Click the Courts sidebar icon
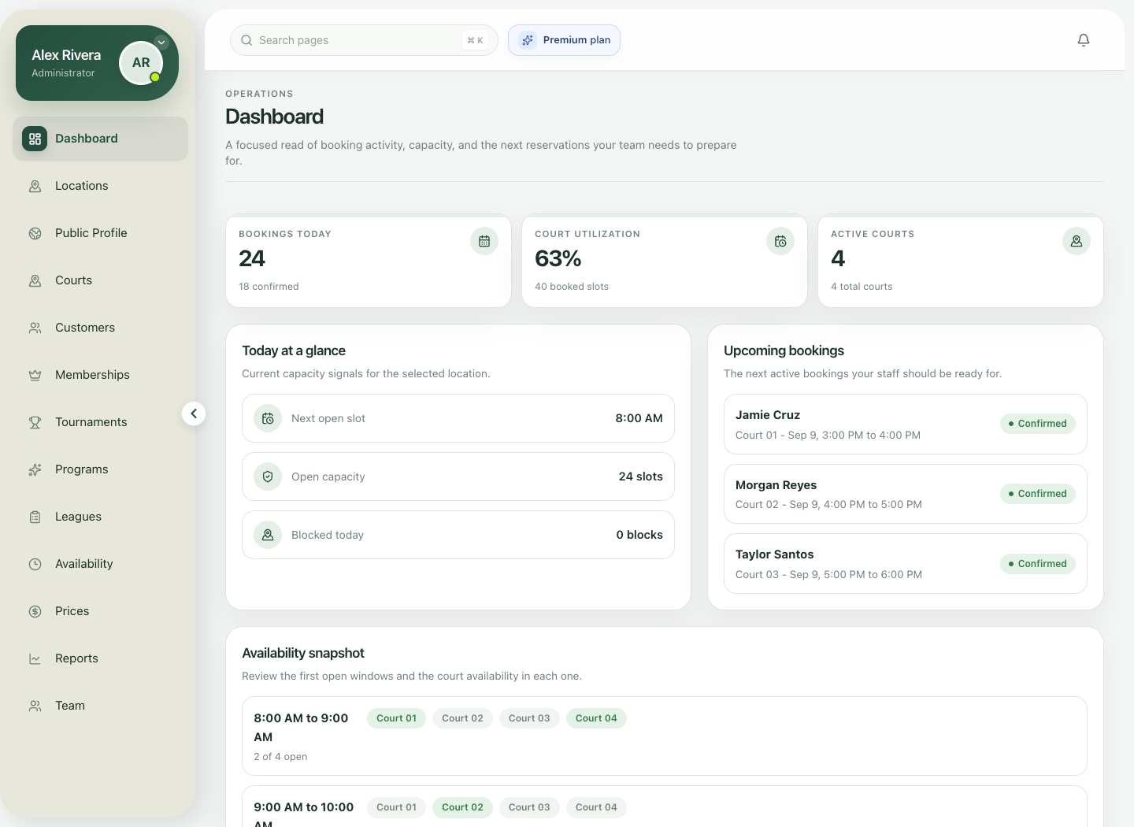 35,280
